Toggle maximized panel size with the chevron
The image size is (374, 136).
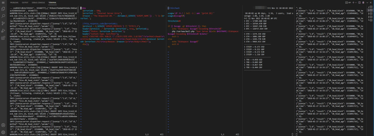coord(367,3)
